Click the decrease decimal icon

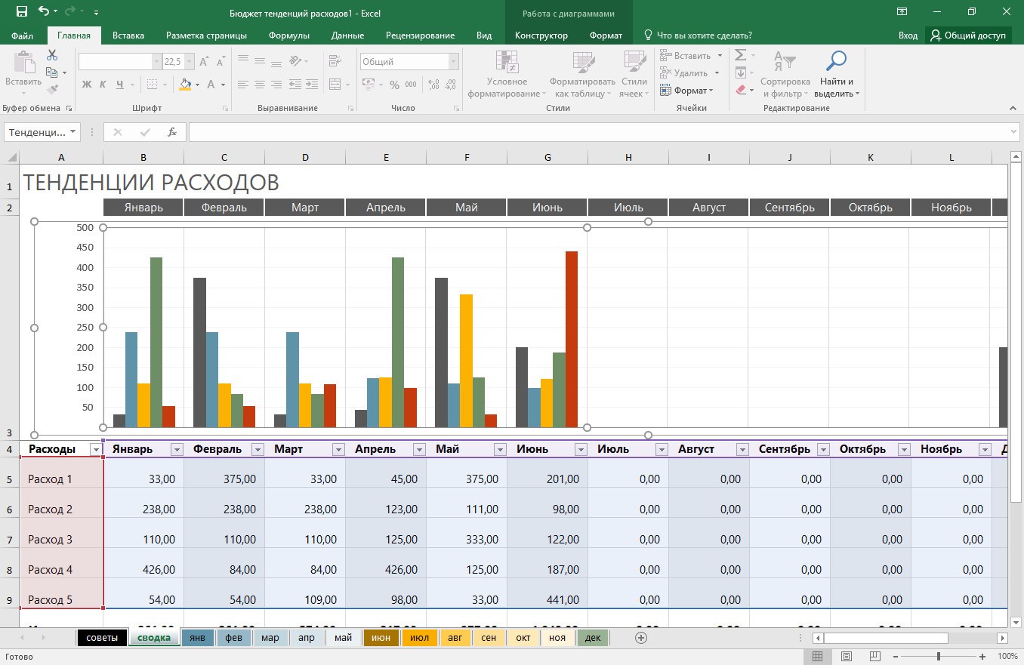click(451, 85)
